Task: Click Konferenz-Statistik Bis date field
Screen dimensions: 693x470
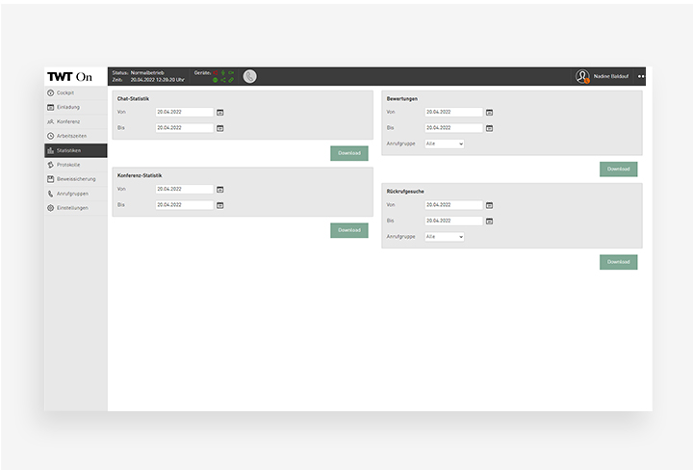Action: coord(185,205)
